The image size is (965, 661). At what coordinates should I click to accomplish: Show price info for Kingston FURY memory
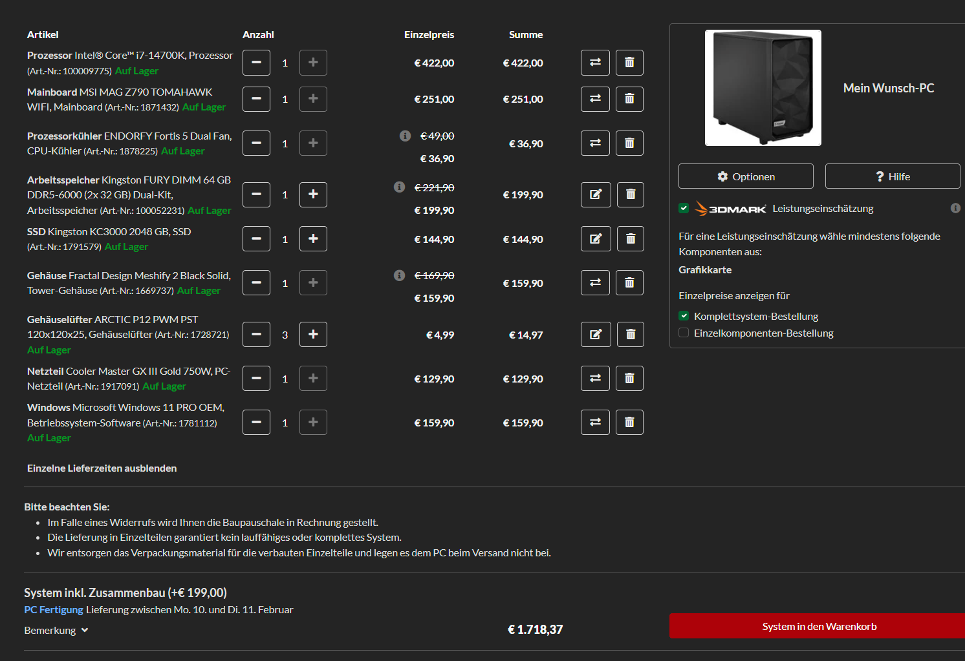coord(399,187)
